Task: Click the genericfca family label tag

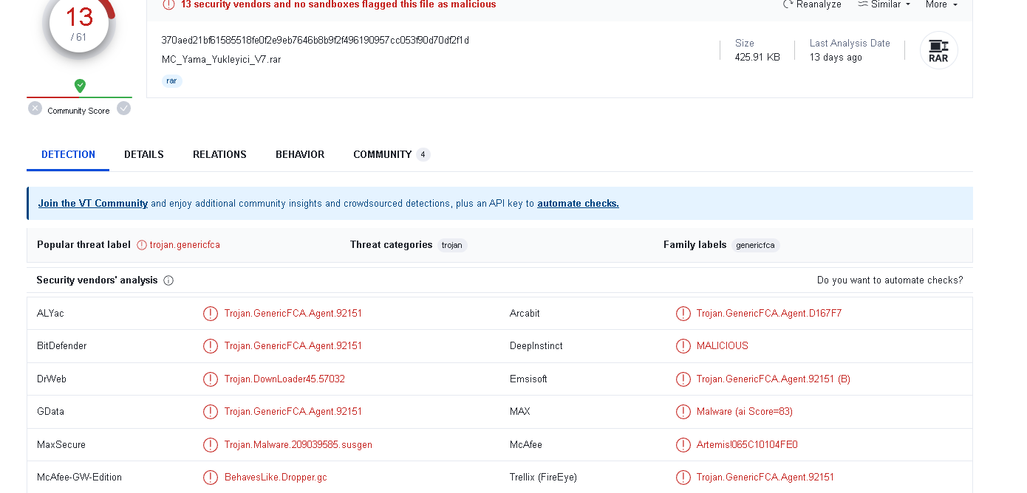Action: pos(755,246)
